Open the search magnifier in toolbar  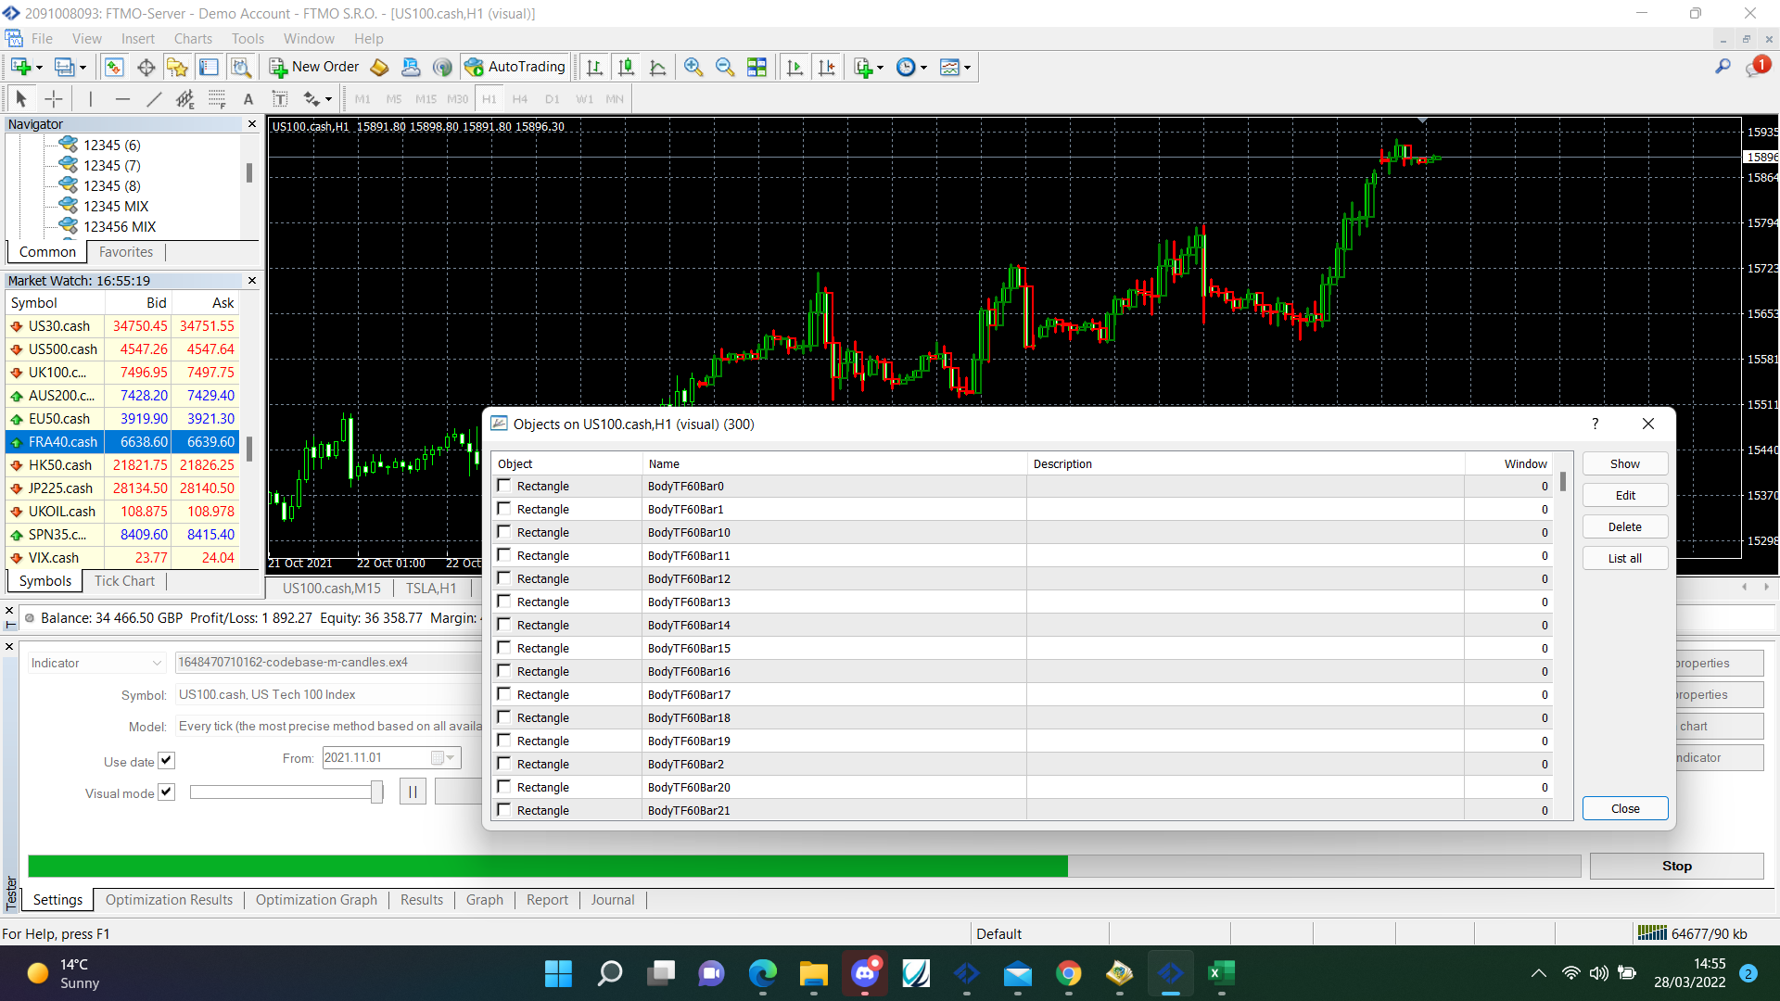(x=1723, y=67)
